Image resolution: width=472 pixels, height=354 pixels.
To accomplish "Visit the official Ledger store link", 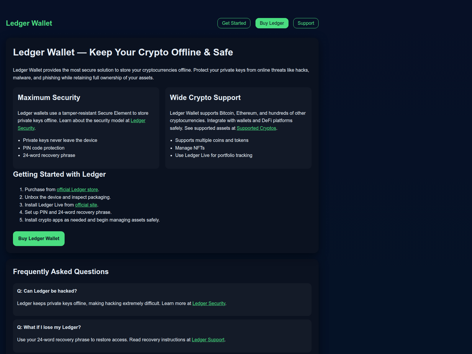I will 77,190.
